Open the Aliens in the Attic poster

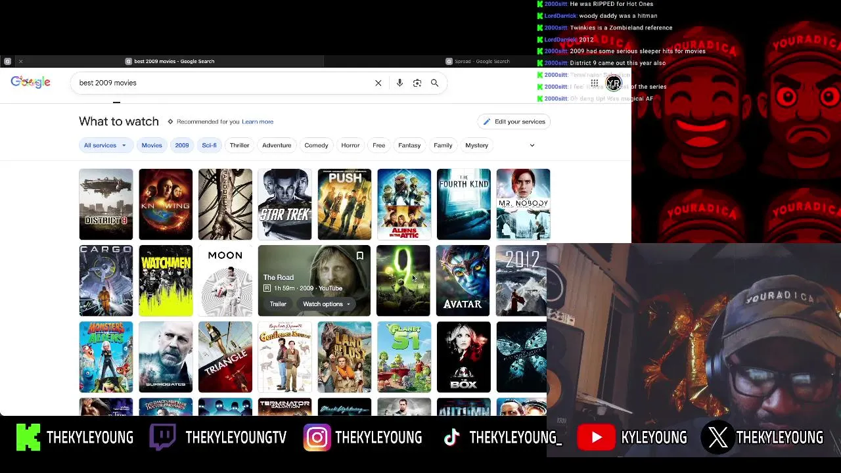(404, 204)
